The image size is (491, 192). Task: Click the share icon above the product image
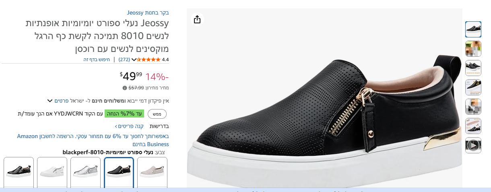pos(197,19)
